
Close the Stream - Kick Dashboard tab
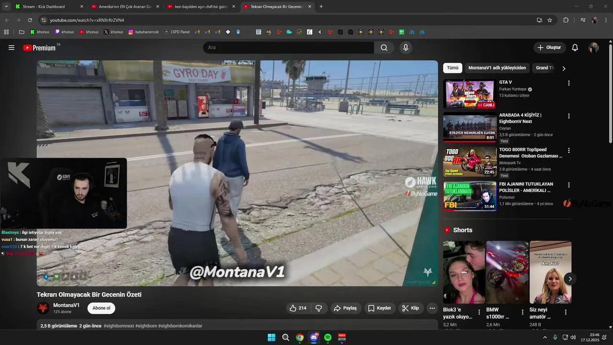(81, 7)
